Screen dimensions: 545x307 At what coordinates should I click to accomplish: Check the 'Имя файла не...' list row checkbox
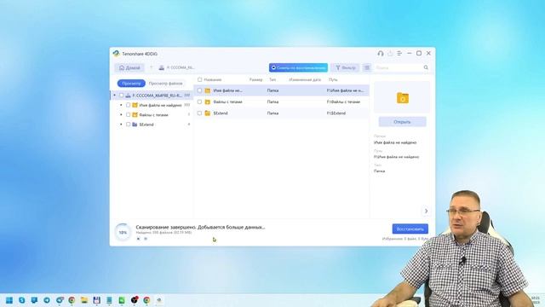point(199,90)
